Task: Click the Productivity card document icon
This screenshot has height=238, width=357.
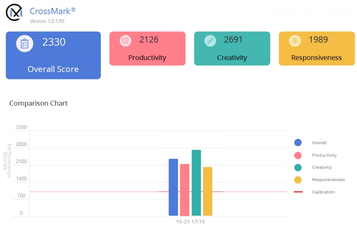Action: (x=126, y=41)
